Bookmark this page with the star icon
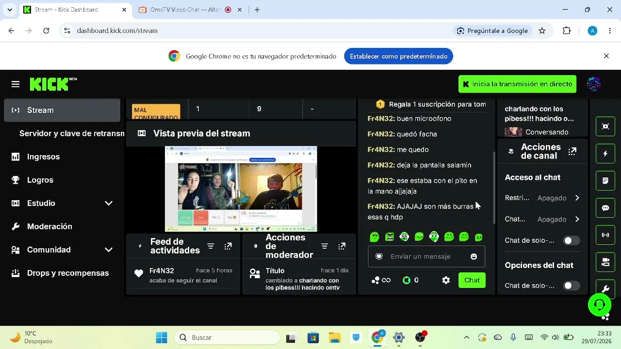 pos(542,31)
